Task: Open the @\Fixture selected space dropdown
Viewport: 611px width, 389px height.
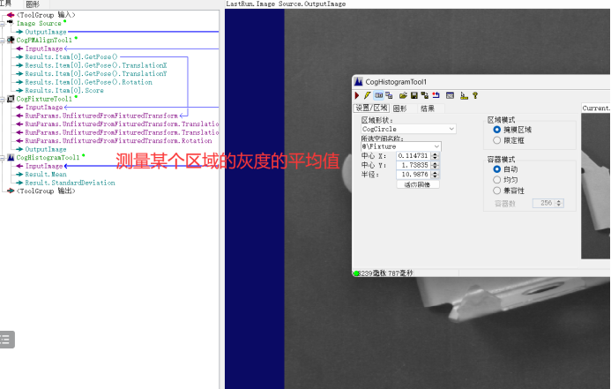Action: 401,146
